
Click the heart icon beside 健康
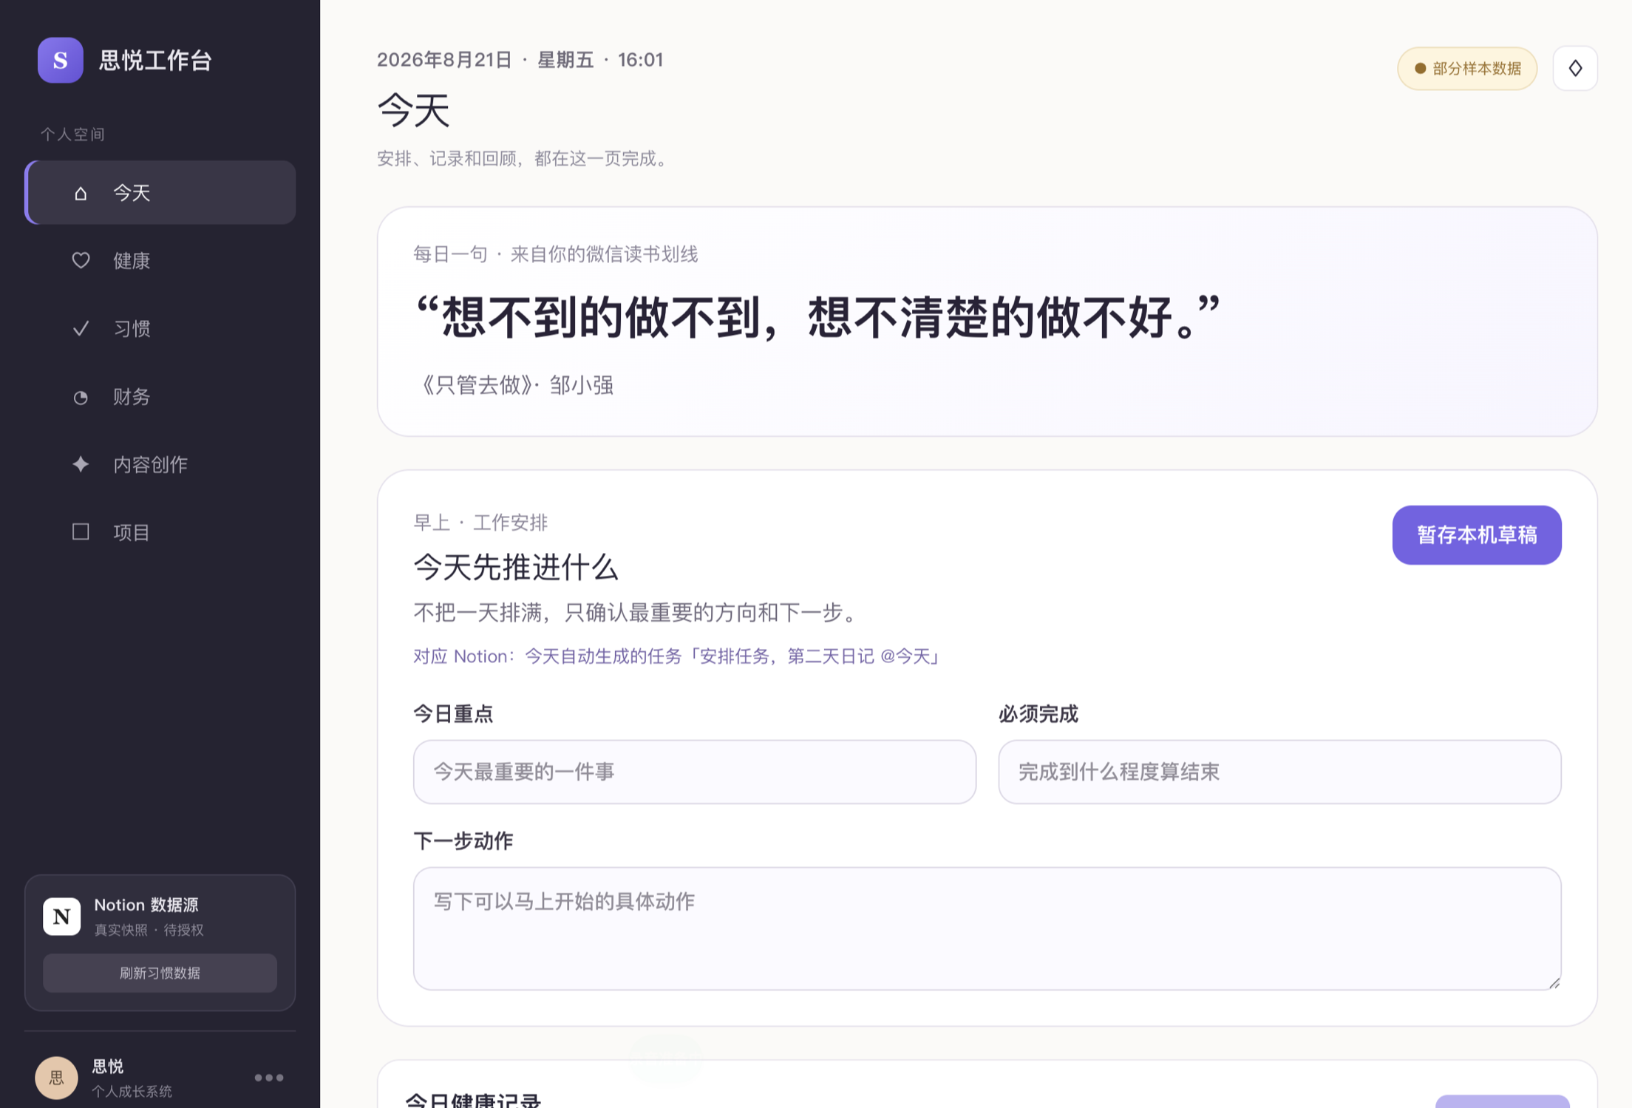coord(81,260)
